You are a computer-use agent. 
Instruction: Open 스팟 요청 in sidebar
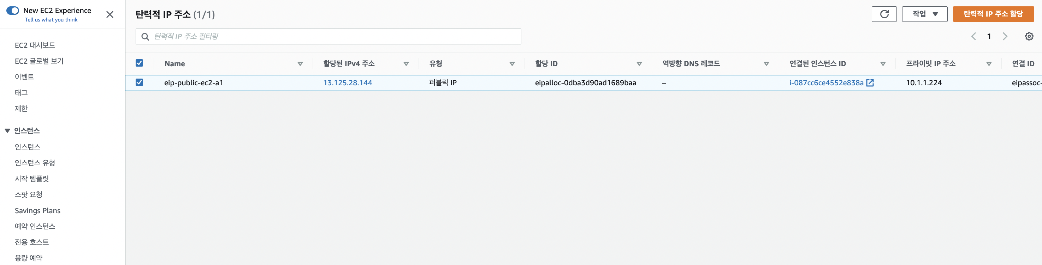28,195
